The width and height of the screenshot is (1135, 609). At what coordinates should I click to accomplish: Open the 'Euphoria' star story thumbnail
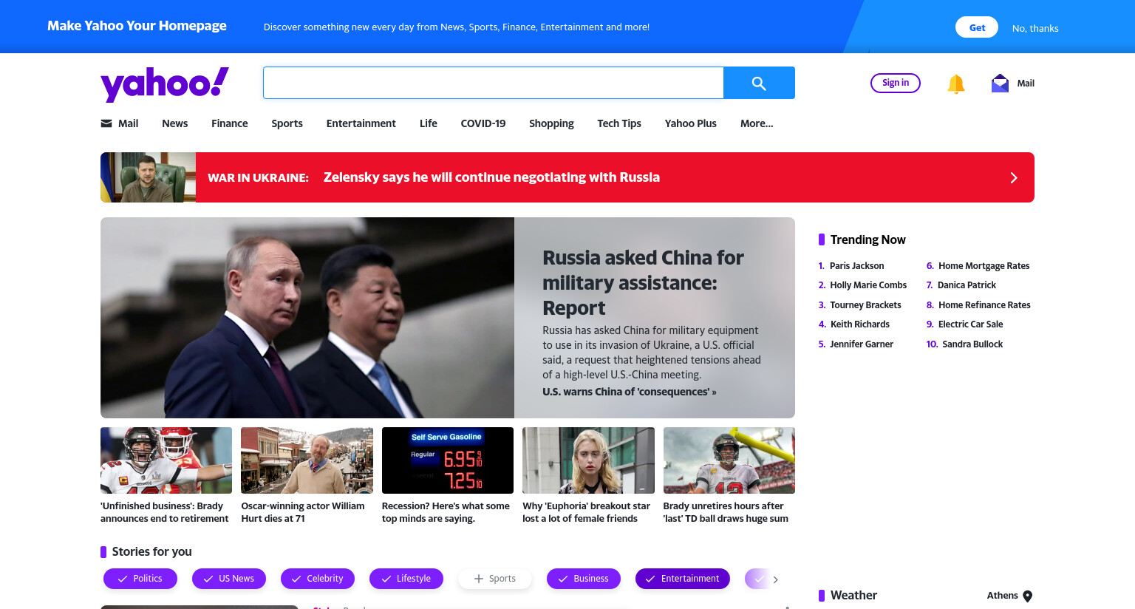[588, 460]
